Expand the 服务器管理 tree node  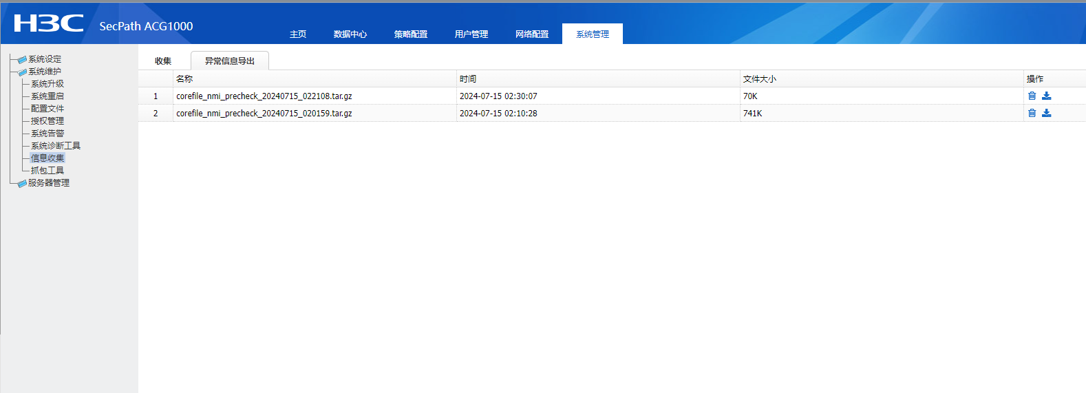click(x=49, y=183)
